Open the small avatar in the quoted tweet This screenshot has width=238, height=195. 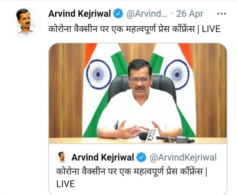[62, 157]
